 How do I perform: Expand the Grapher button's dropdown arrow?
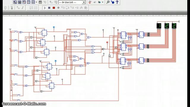(37, 2)
